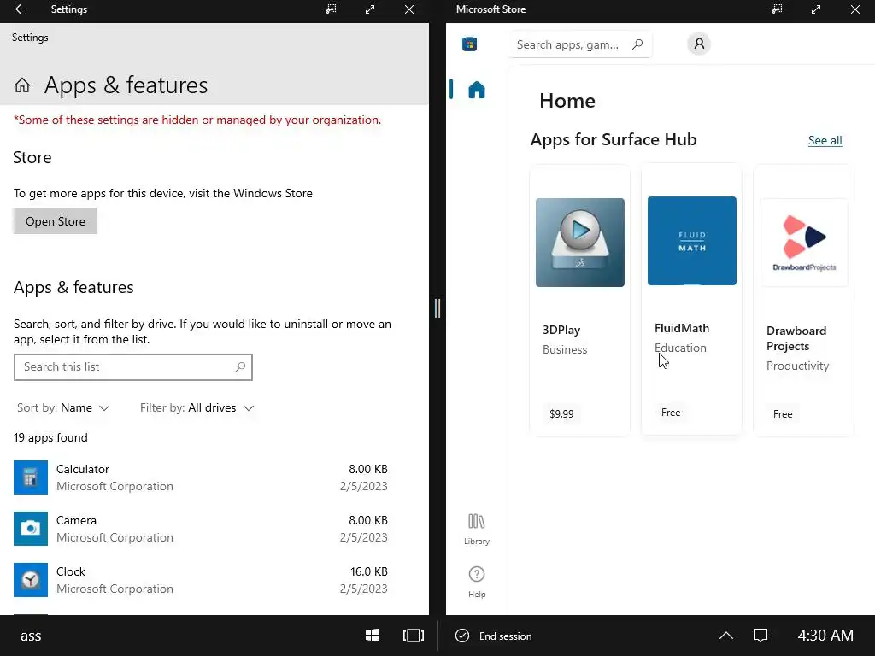This screenshot has height=656, width=875.
Task: Click the Calculator app icon
Action: (31, 477)
